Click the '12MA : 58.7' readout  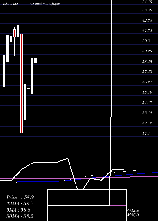pyautogui.click(x=20, y=204)
